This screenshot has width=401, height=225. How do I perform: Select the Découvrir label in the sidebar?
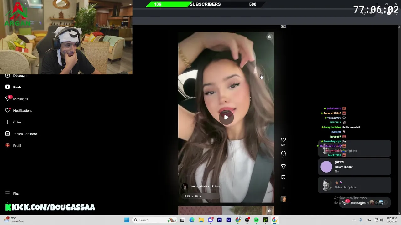tap(20, 76)
